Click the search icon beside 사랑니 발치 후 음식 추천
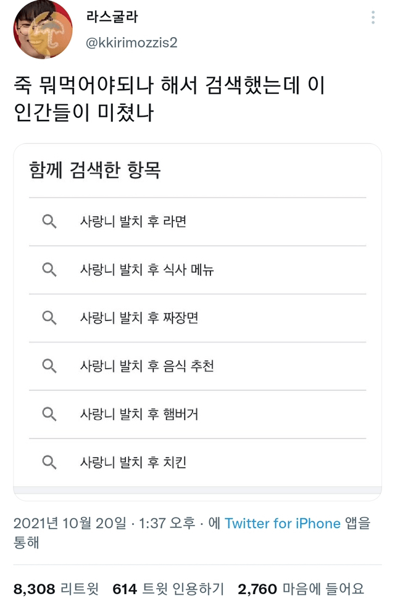395x609 pixels. coord(49,366)
